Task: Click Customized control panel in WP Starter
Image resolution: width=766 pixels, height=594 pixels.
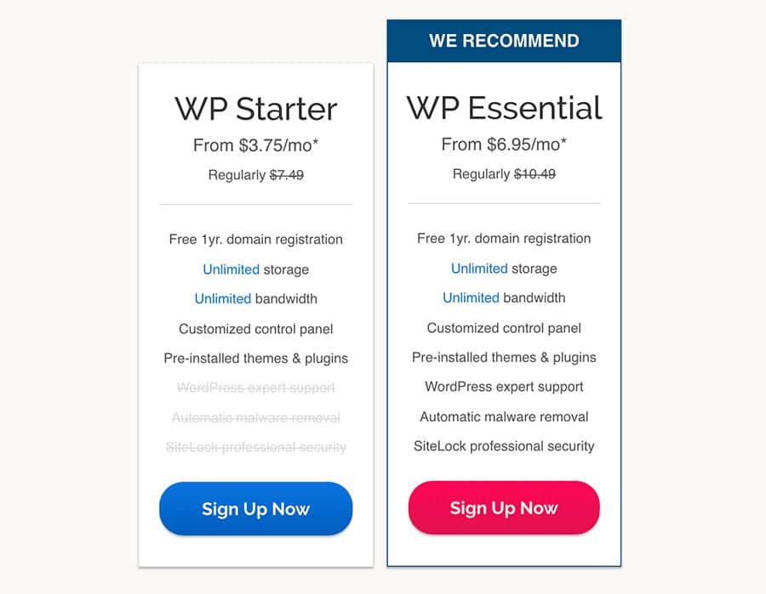Action: coord(256,329)
